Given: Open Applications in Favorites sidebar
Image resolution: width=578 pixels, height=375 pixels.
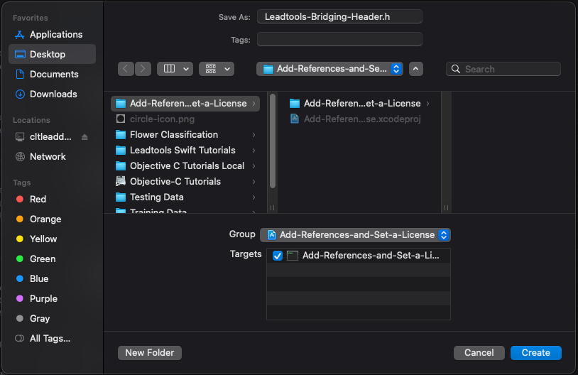Looking at the screenshot, I should tap(48, 34).
